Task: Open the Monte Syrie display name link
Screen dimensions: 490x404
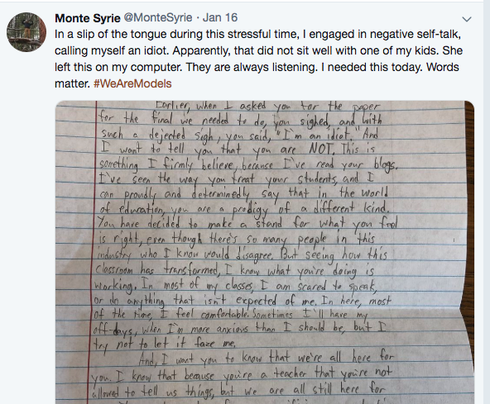Action: coord(88,18)
